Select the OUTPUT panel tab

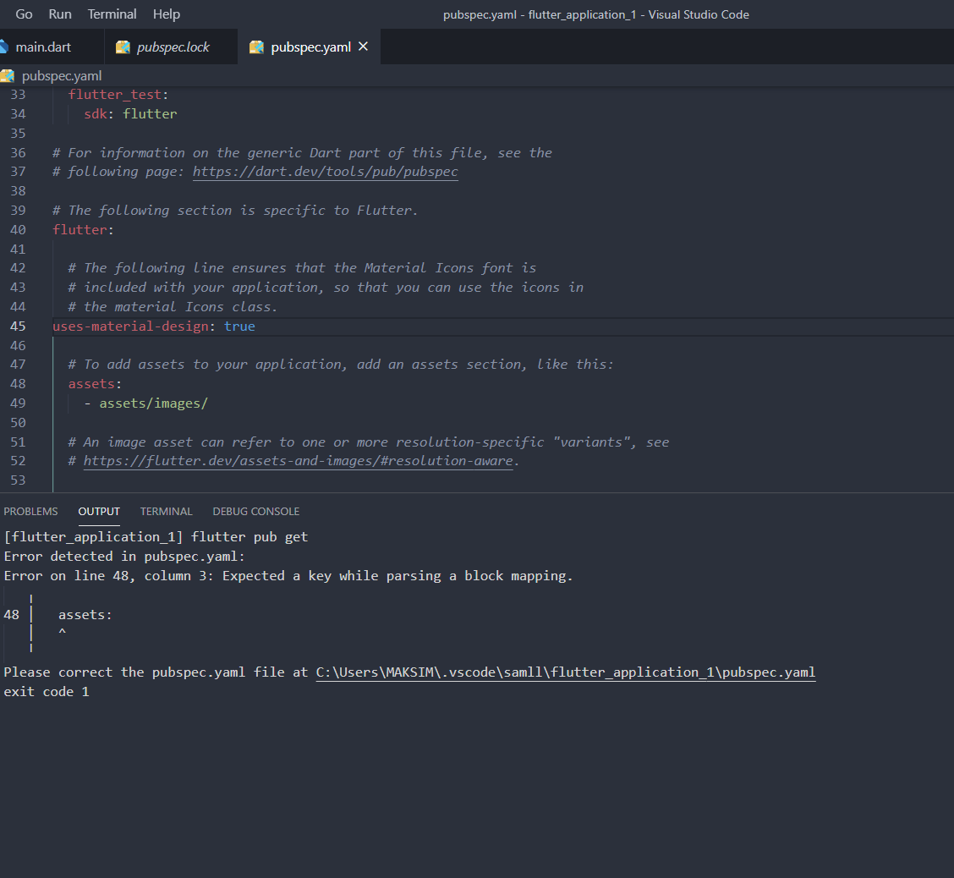point(99,511)
